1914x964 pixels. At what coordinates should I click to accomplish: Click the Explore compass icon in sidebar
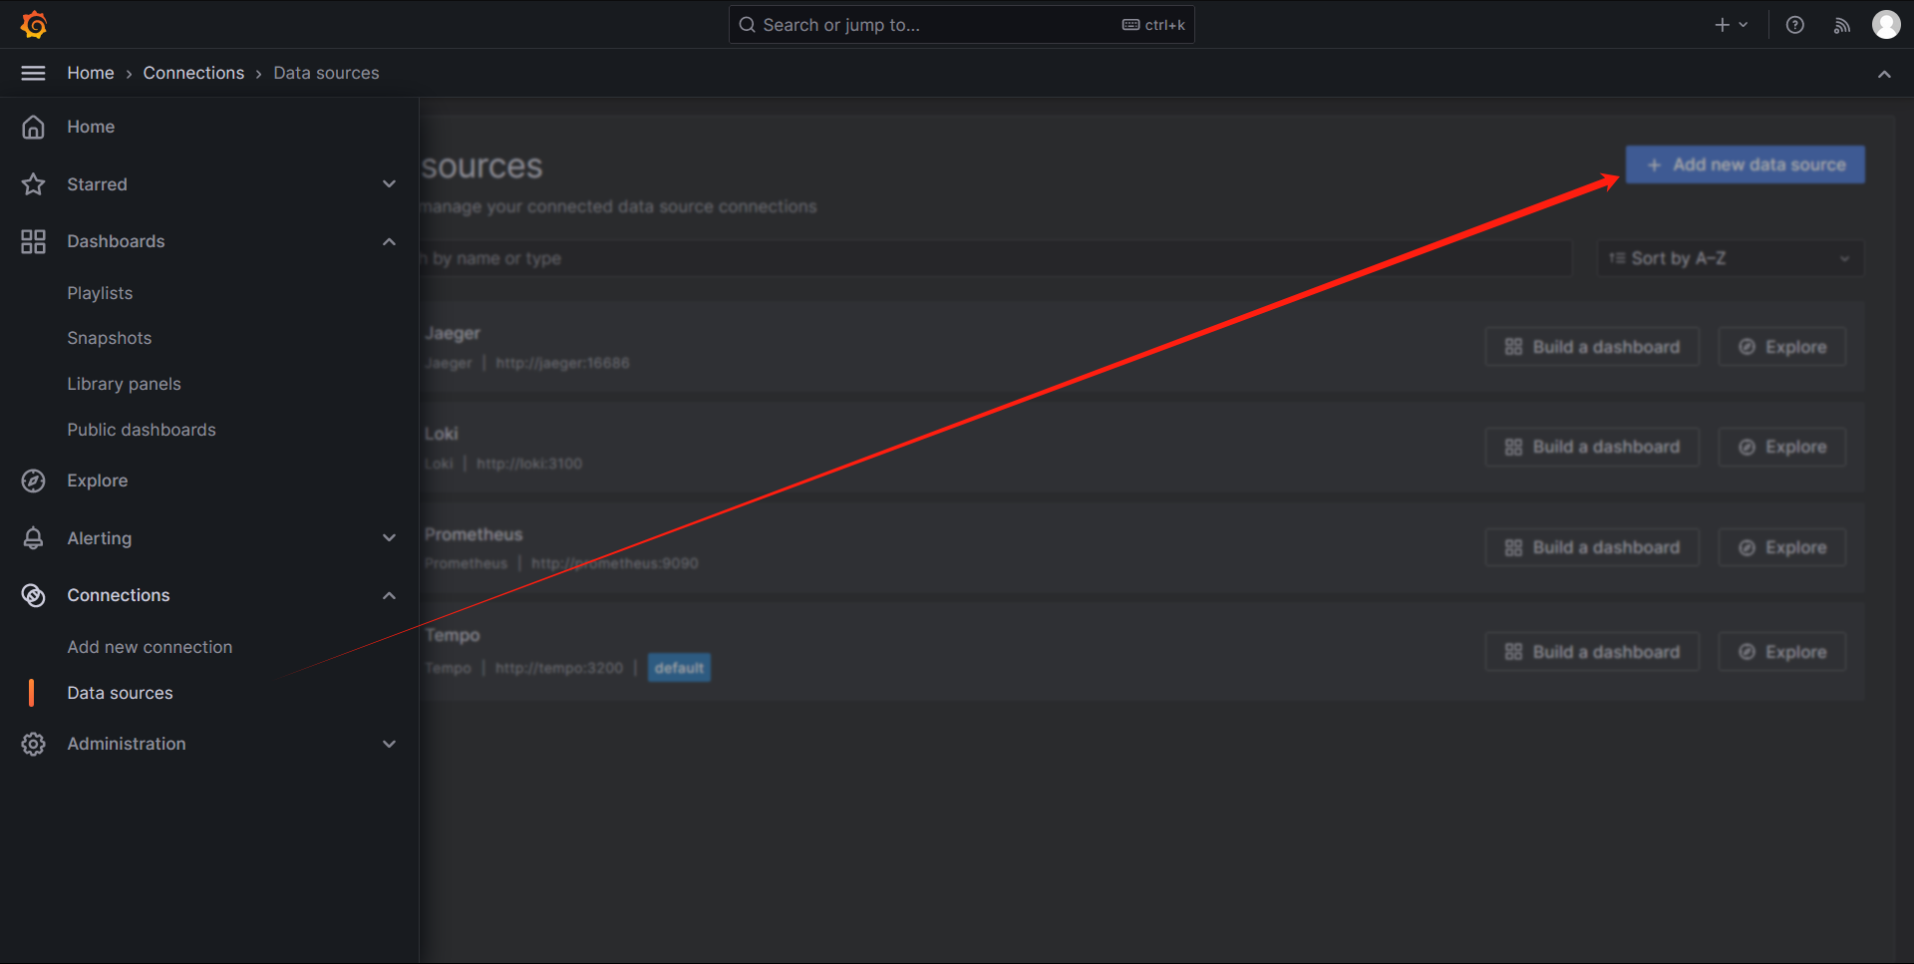(34, 481)
